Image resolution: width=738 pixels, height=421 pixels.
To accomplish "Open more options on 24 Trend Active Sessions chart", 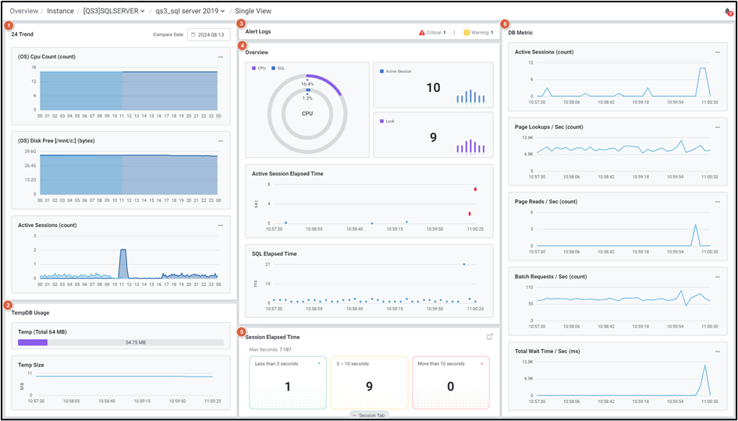I will (221, 225).
